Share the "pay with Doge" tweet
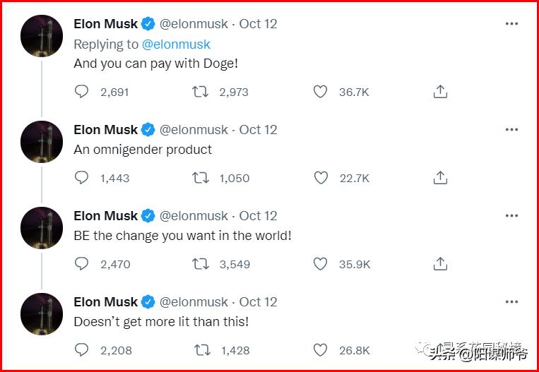 (440, 92)
